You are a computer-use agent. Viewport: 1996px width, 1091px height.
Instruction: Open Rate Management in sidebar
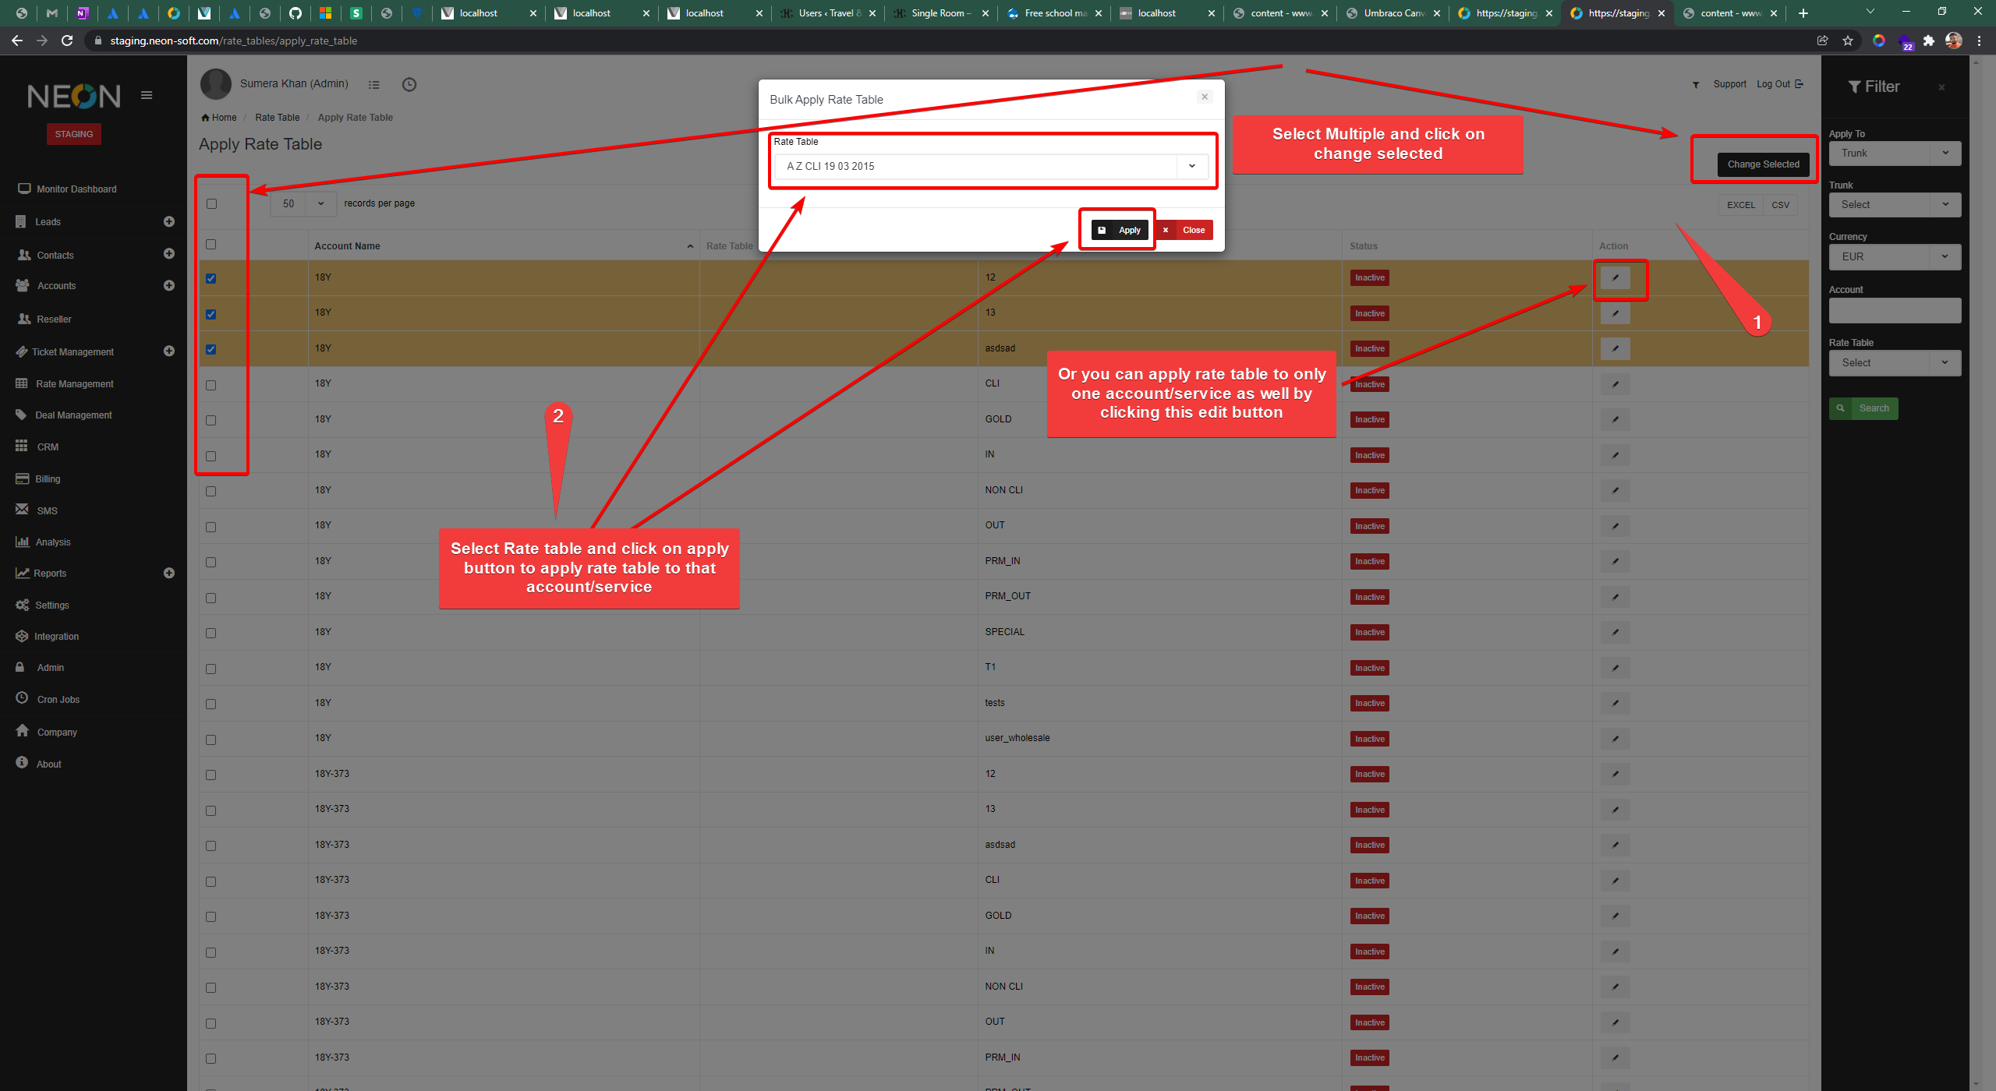tap(75, 383)
